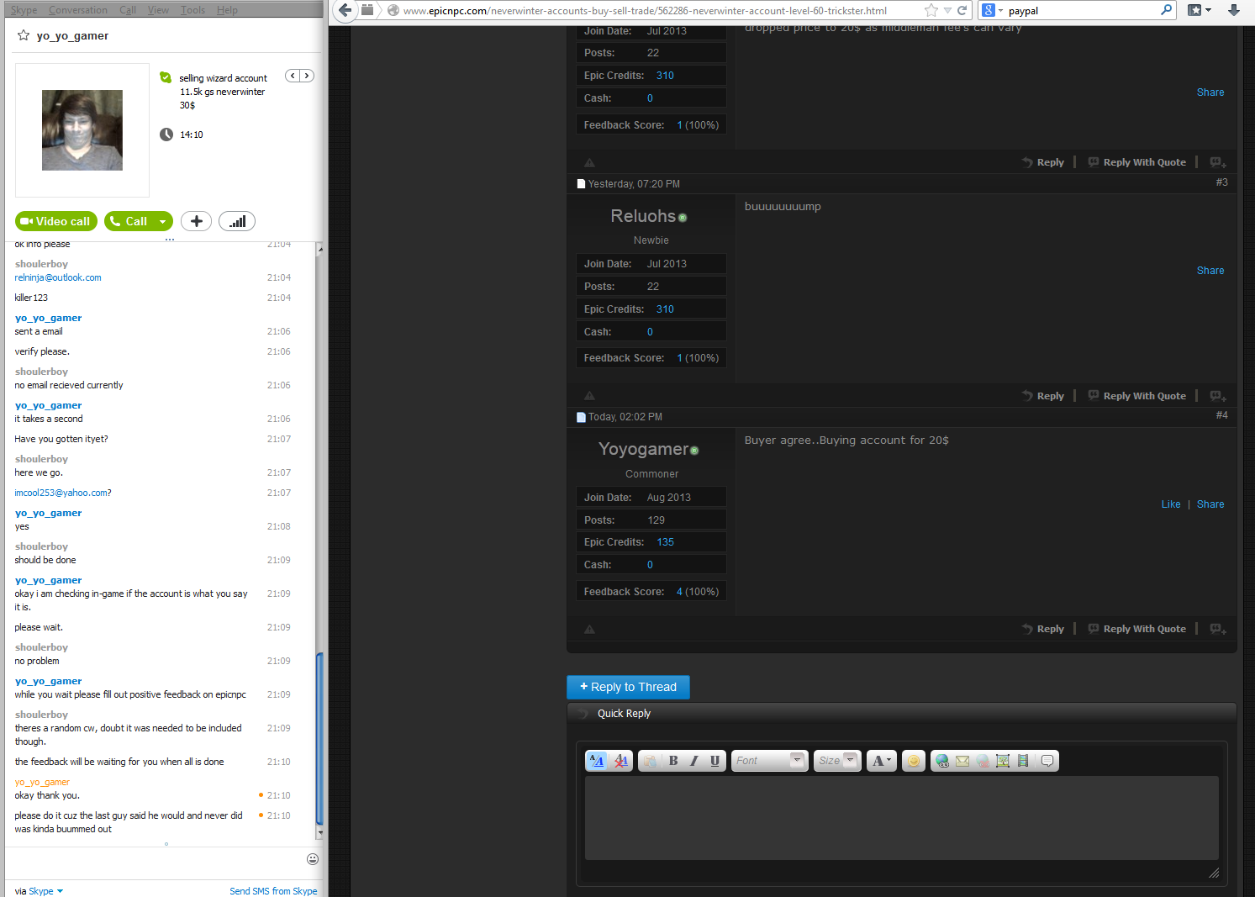The width and height of the screenshot is (1255, 897).
Task: Click the remove text formatting icon
Action: [x=621, y=761]
